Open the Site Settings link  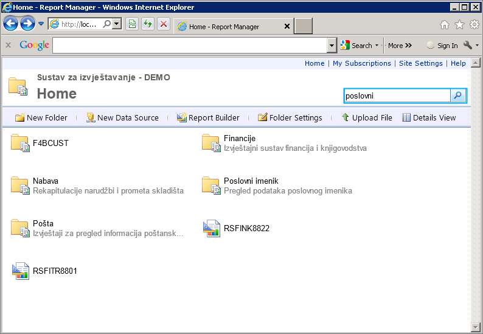420,63
